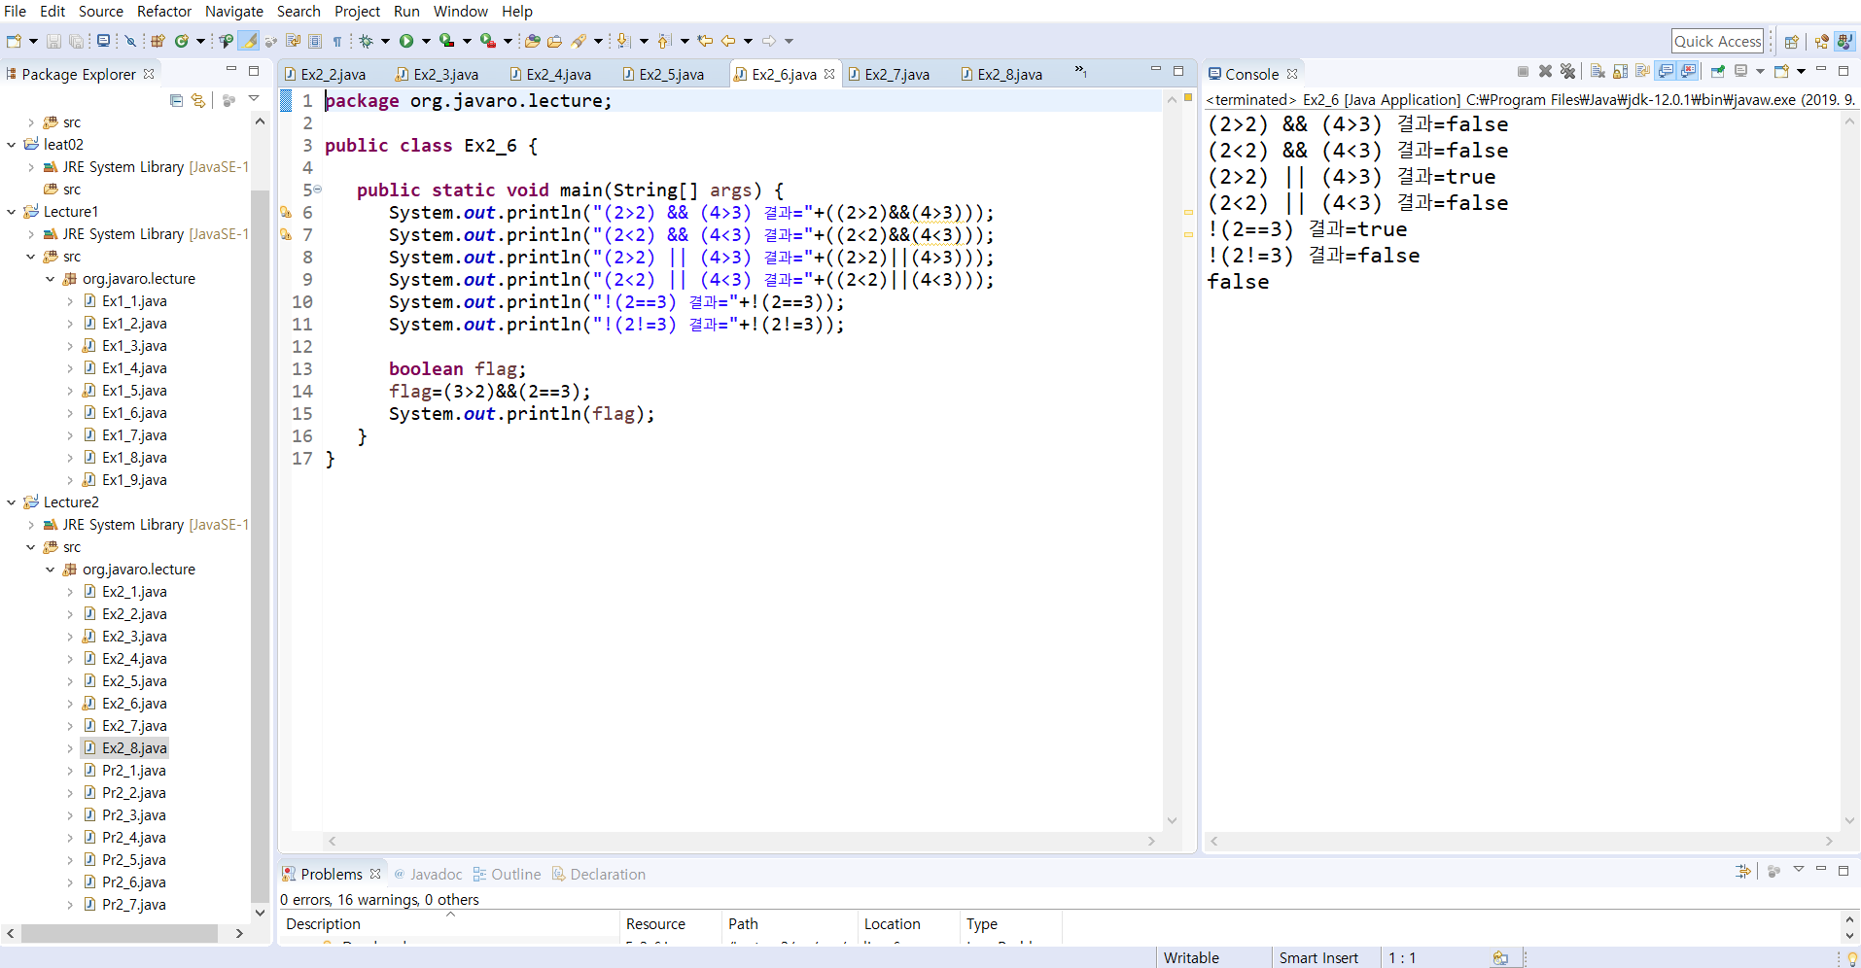This screenshot has height=968, width=1861.
Task: Switch to the Javadoc tab
Action: coord(428,875)
